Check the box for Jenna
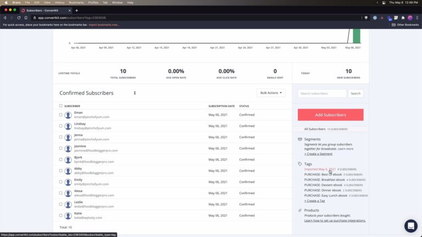Screen dimensions: 422x237 click(61, 137)
